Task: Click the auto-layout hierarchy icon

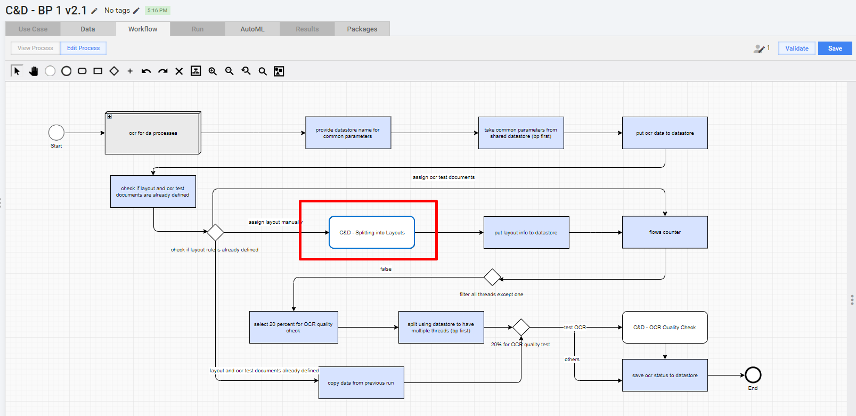Action: click(196, 71)
